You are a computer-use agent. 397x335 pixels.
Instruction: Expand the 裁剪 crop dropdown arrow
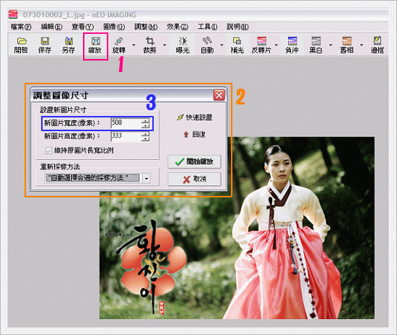click(x=165, y=45)
